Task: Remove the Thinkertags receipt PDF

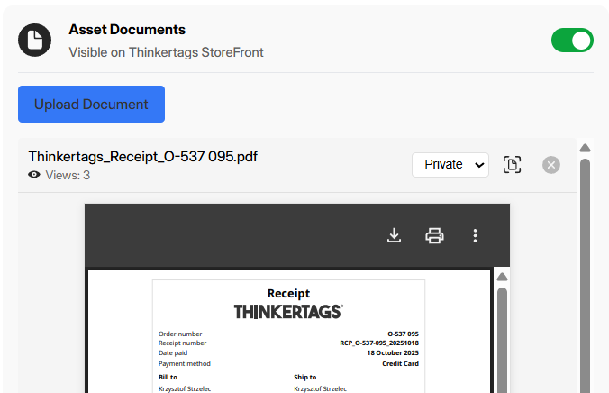Action: 551,165
